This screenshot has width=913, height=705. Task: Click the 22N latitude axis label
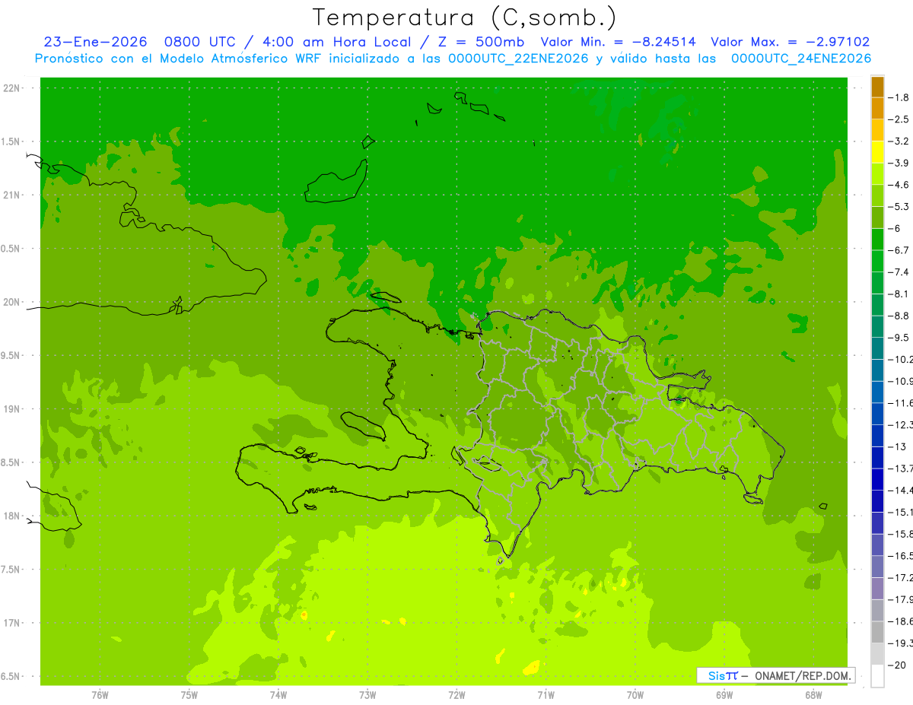point(13,88)
